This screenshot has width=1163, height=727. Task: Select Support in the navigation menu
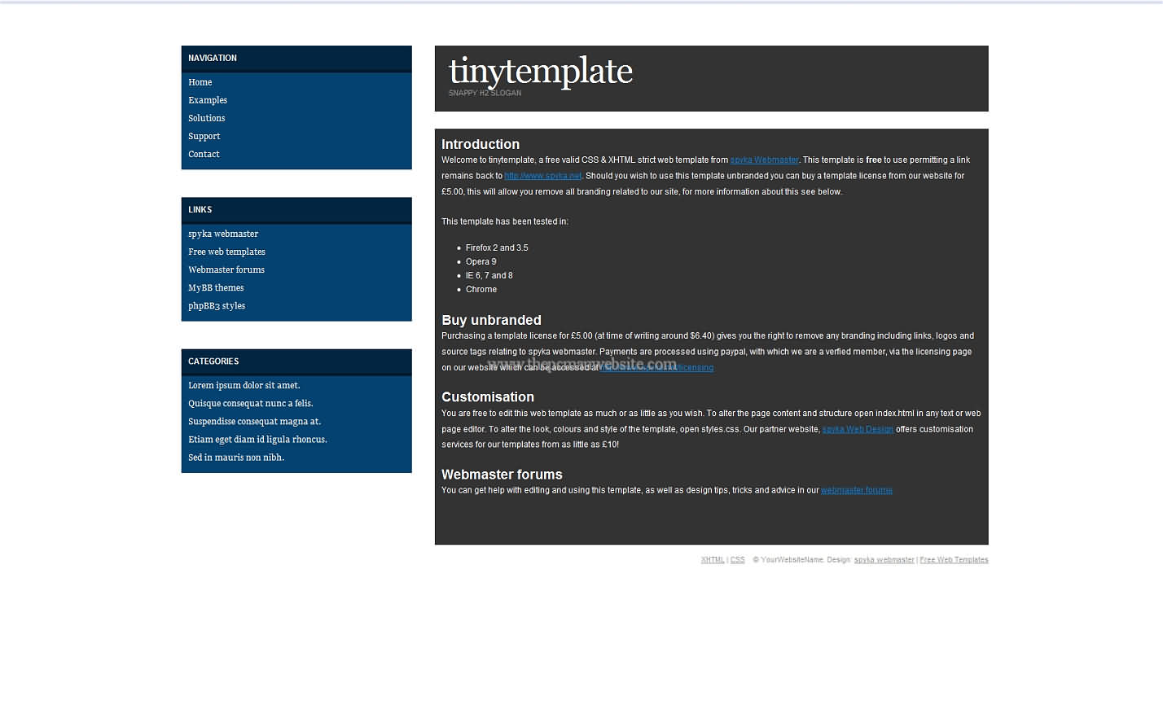coord(204,136)
